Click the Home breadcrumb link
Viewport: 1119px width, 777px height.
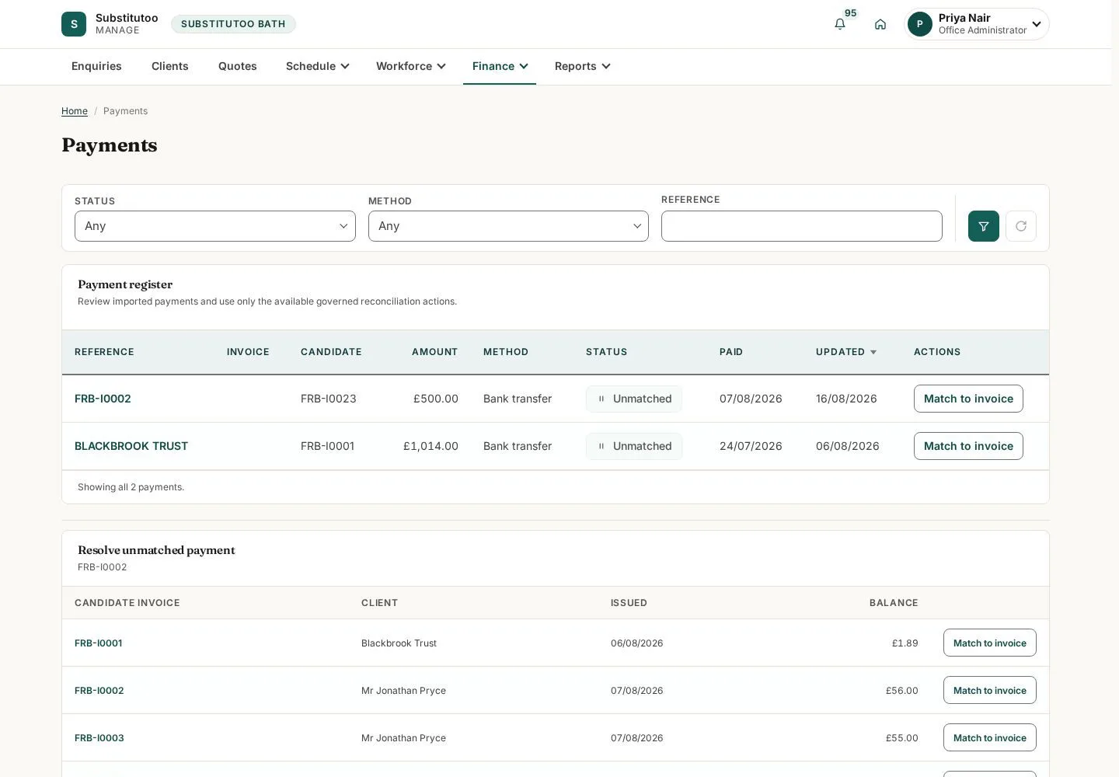[x=75, y=111]
